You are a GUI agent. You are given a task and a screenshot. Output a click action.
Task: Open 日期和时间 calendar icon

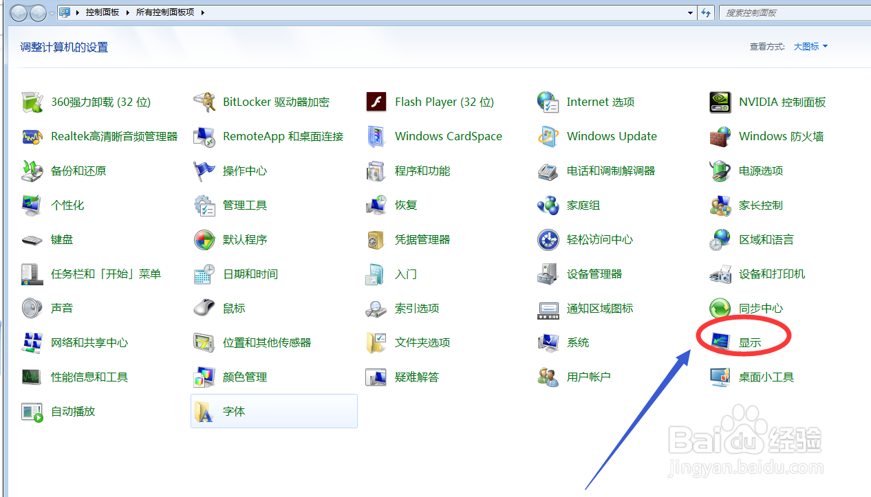point(204,274)
